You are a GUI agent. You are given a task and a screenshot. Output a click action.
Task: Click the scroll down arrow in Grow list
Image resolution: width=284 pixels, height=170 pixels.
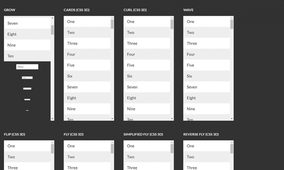pos(52,119)
